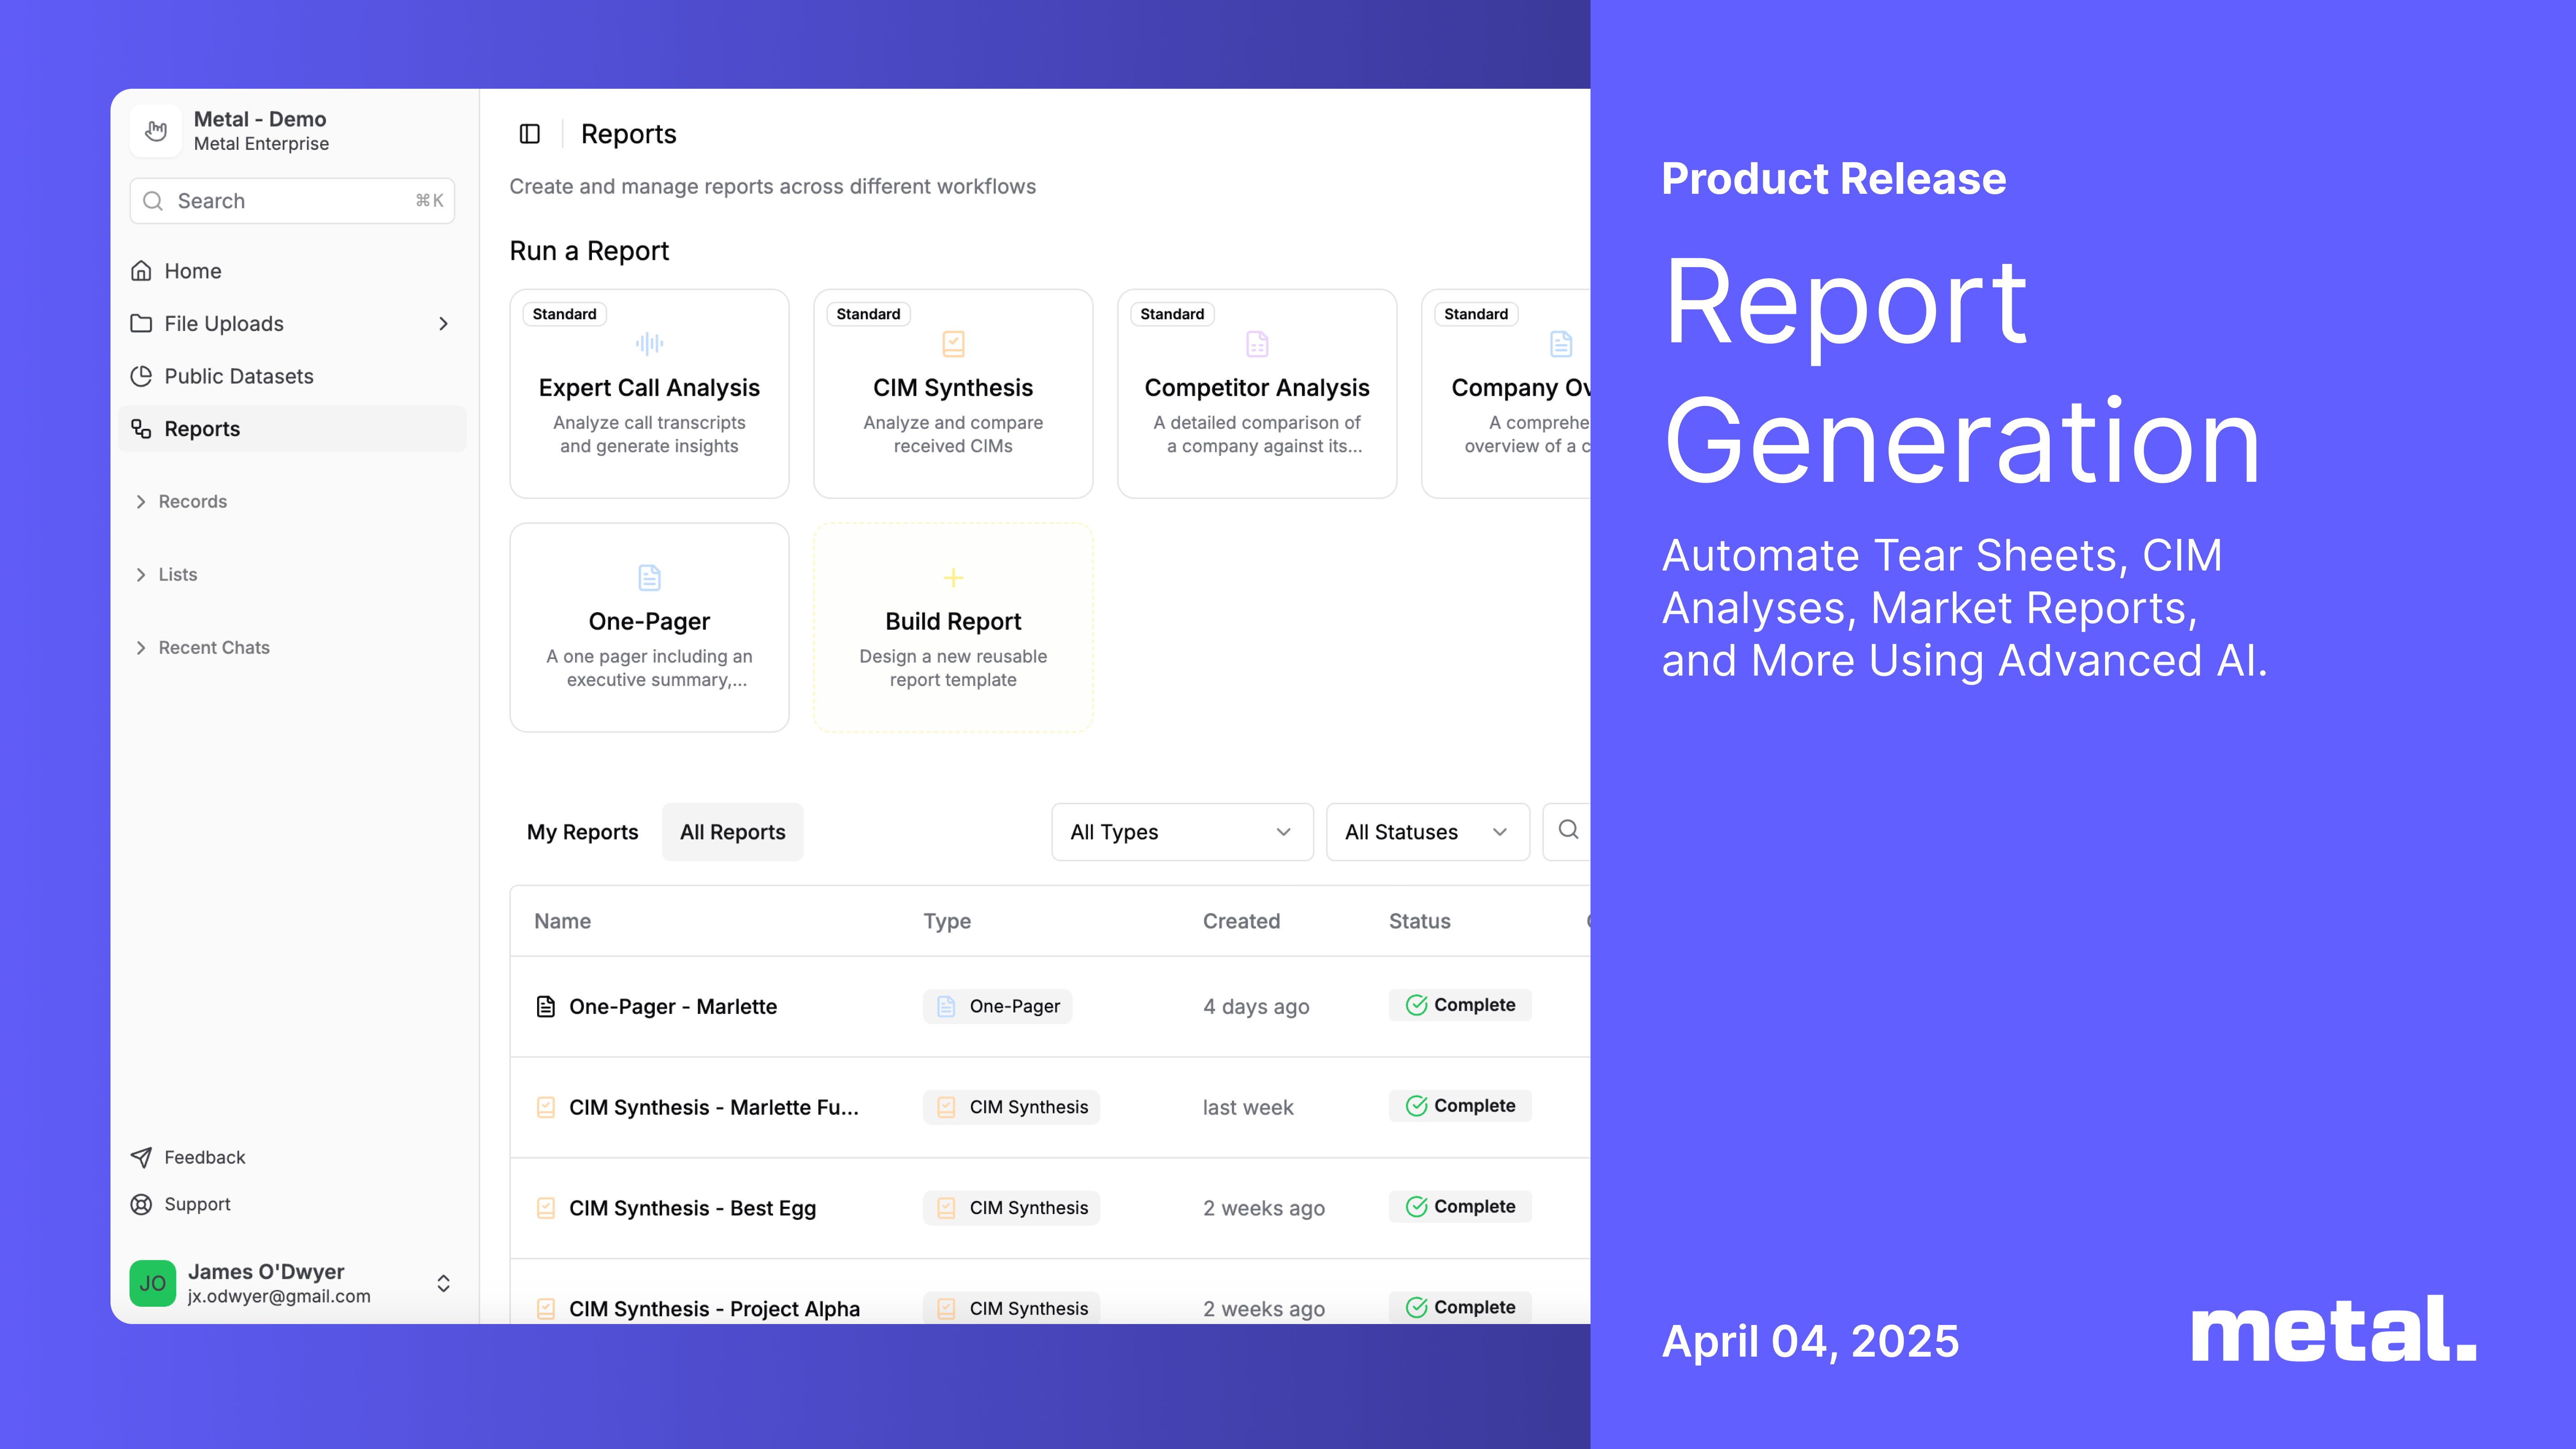Click the sidebar Search field

point(292,201)
